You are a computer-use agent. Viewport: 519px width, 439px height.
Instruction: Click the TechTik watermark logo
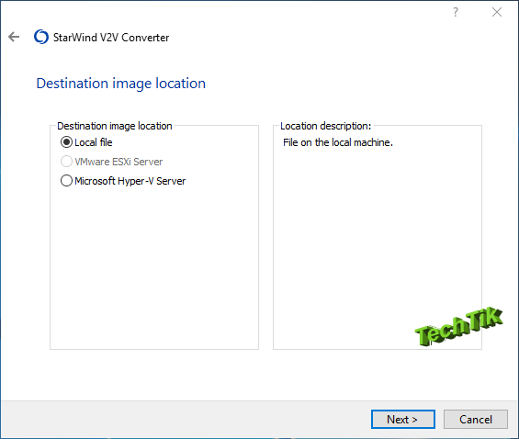[458, 326]
